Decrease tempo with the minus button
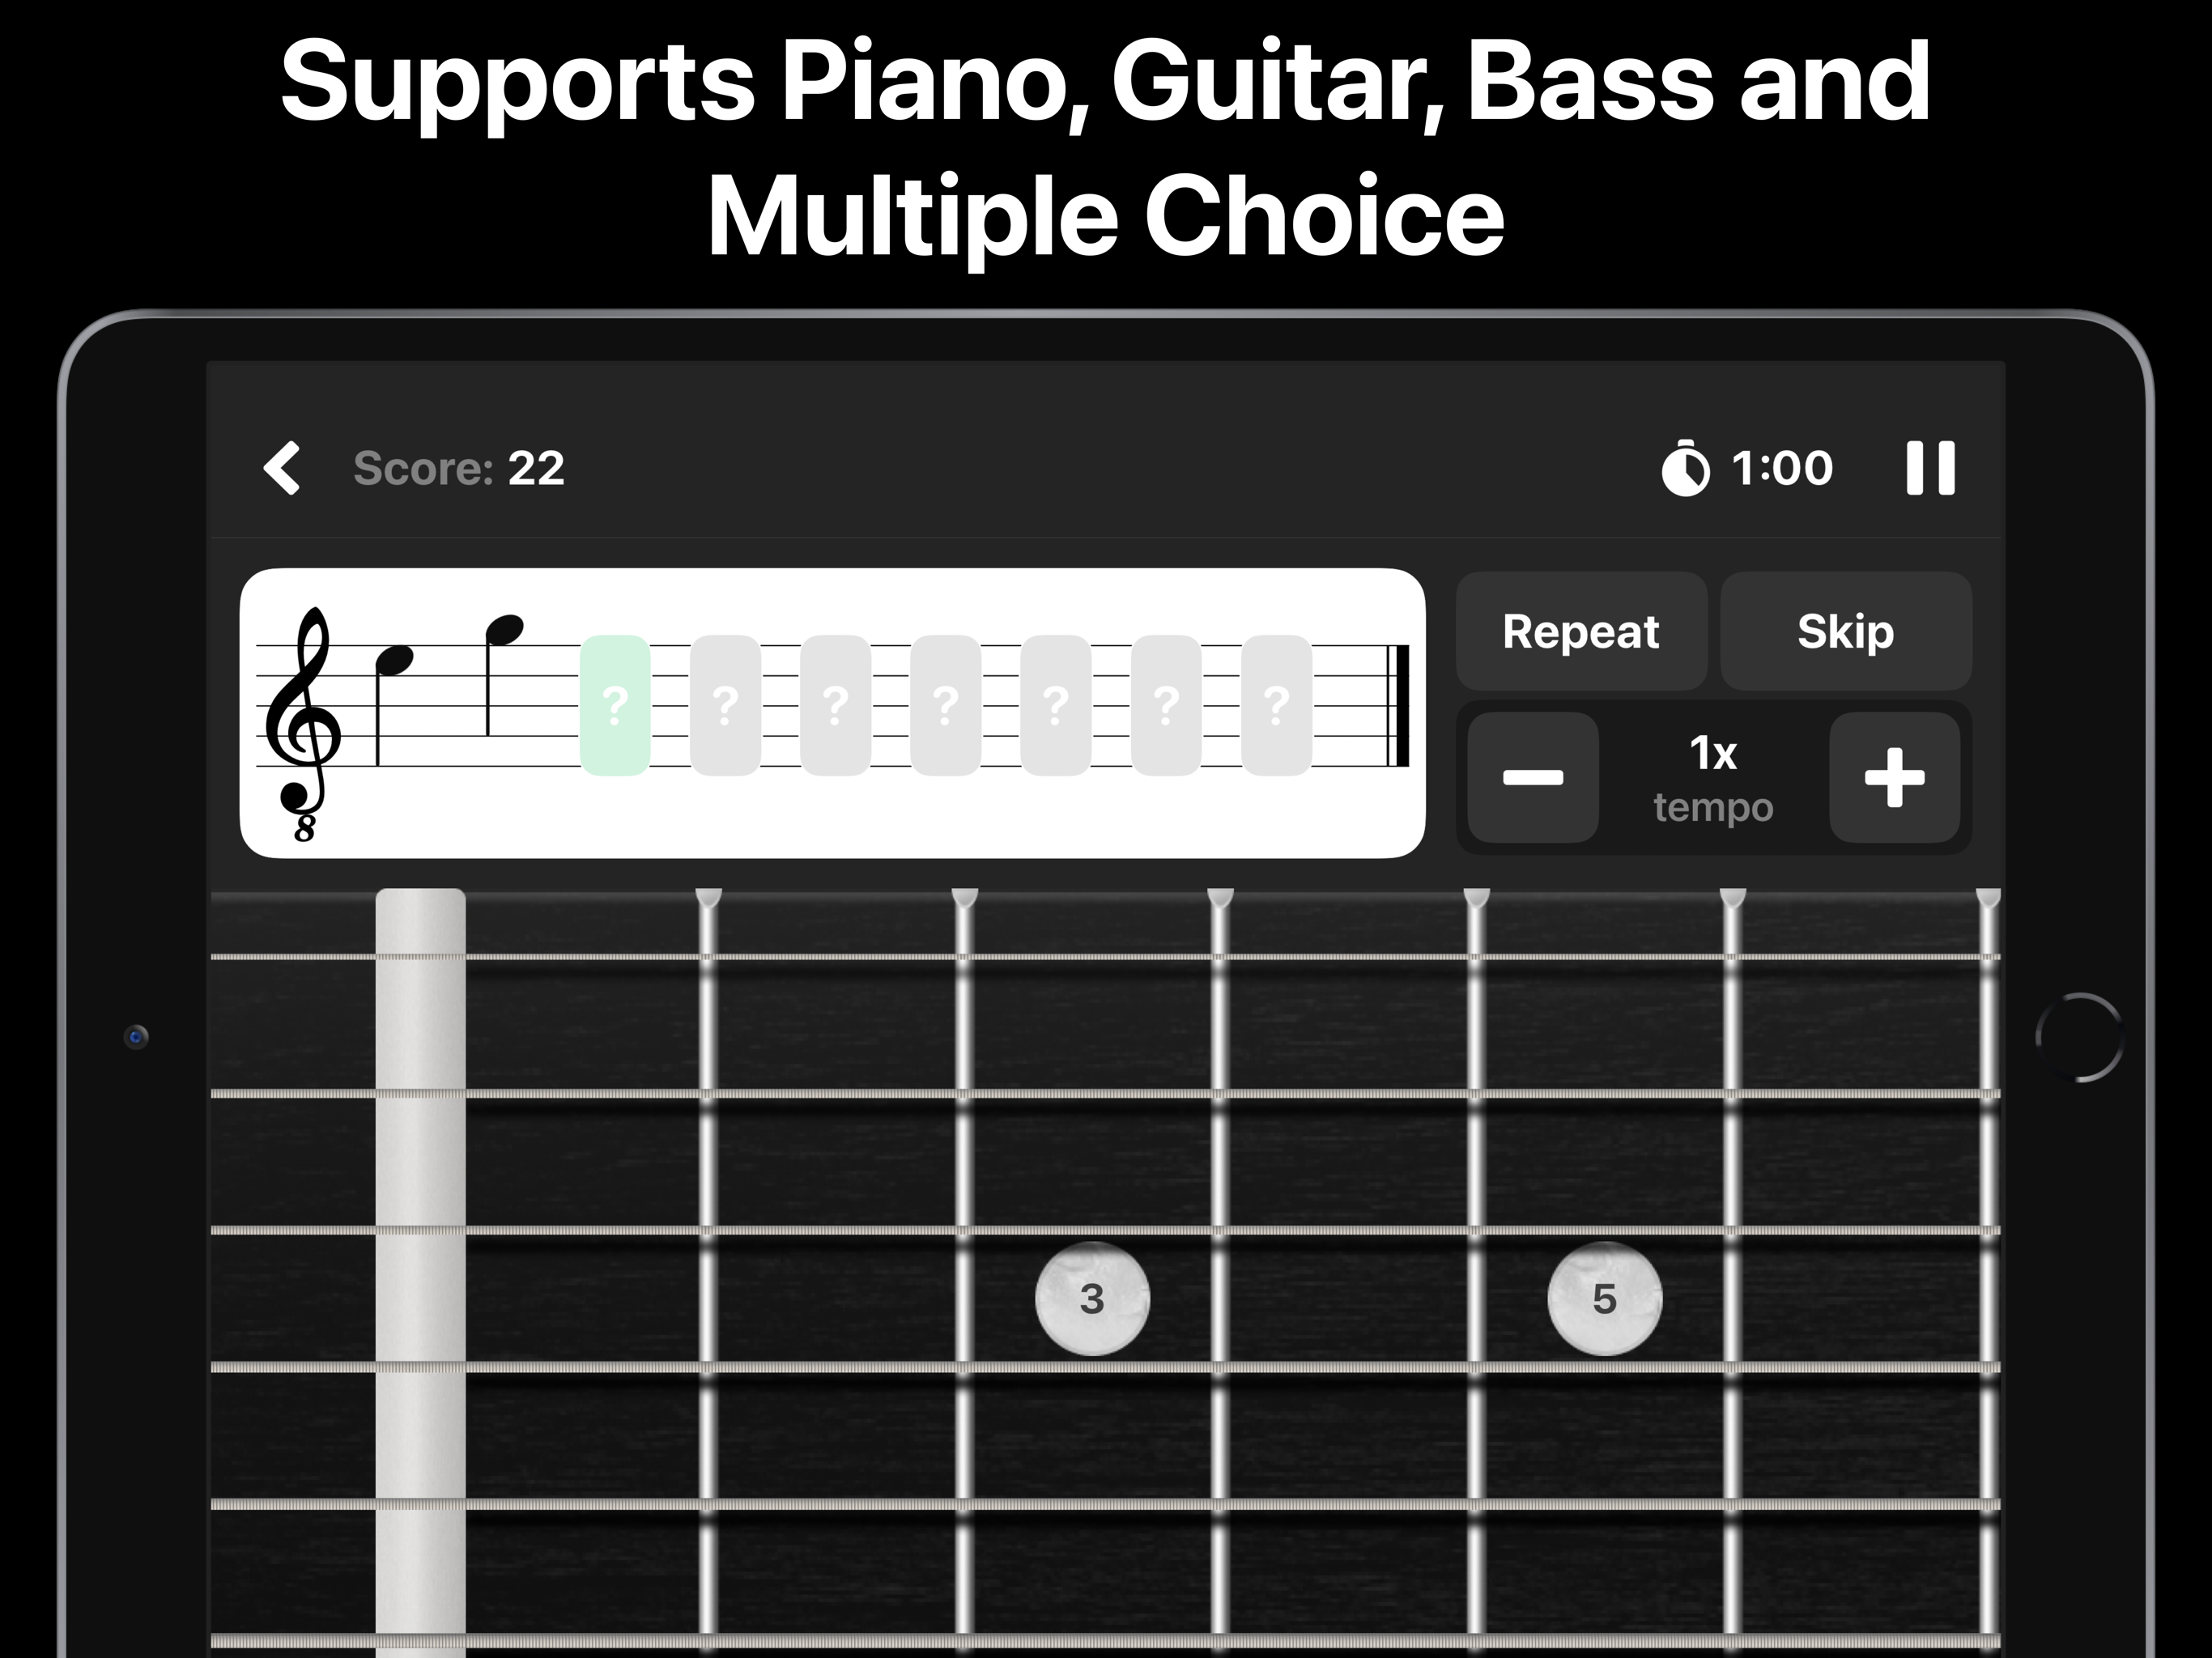Viewport: 2212px width, 1658px height. pos(1532,777)
